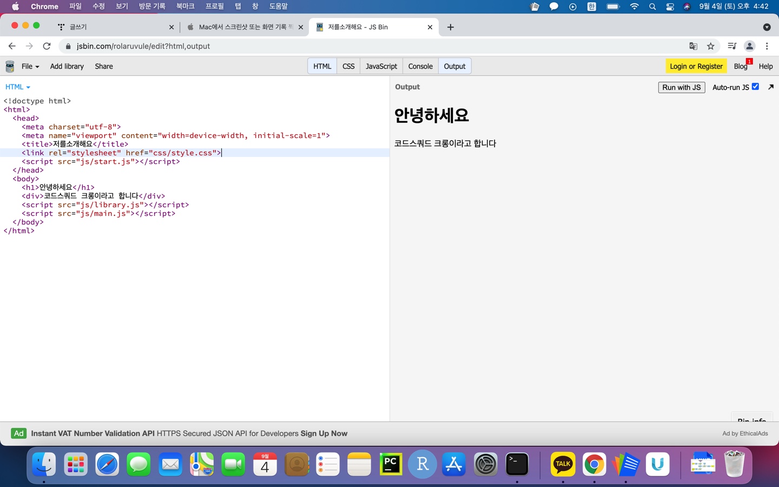Open the Apple menu
This screenshot has height=487, width=779.
tap(15, 6)
